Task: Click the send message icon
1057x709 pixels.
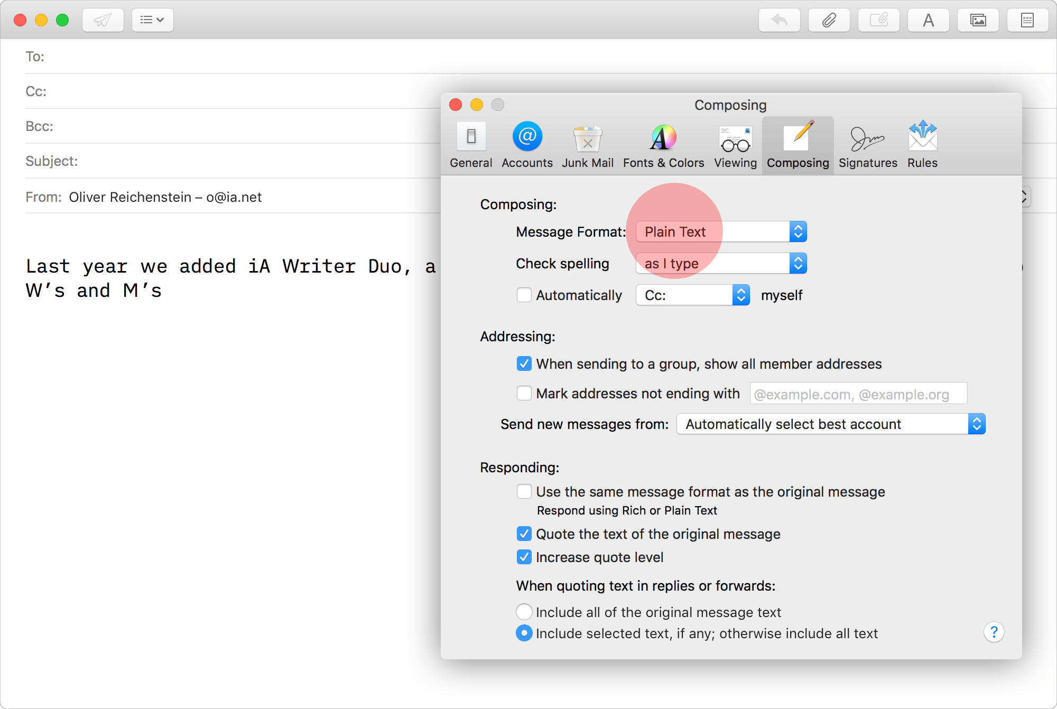Action: [x=103, y=20]
